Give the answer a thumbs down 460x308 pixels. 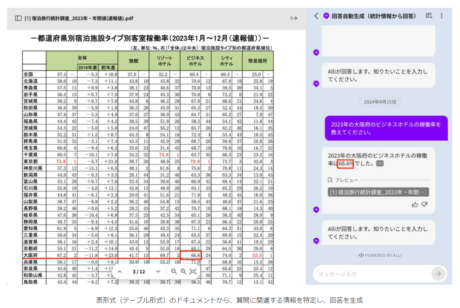[x=425, y=204]
